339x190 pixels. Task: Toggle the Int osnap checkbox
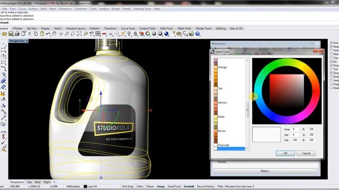(332, 62)
